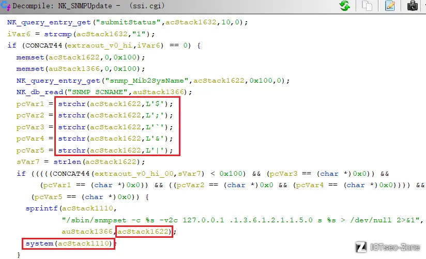
Task: Click iVar6 variable at assignment line
Action: (19, 34)
